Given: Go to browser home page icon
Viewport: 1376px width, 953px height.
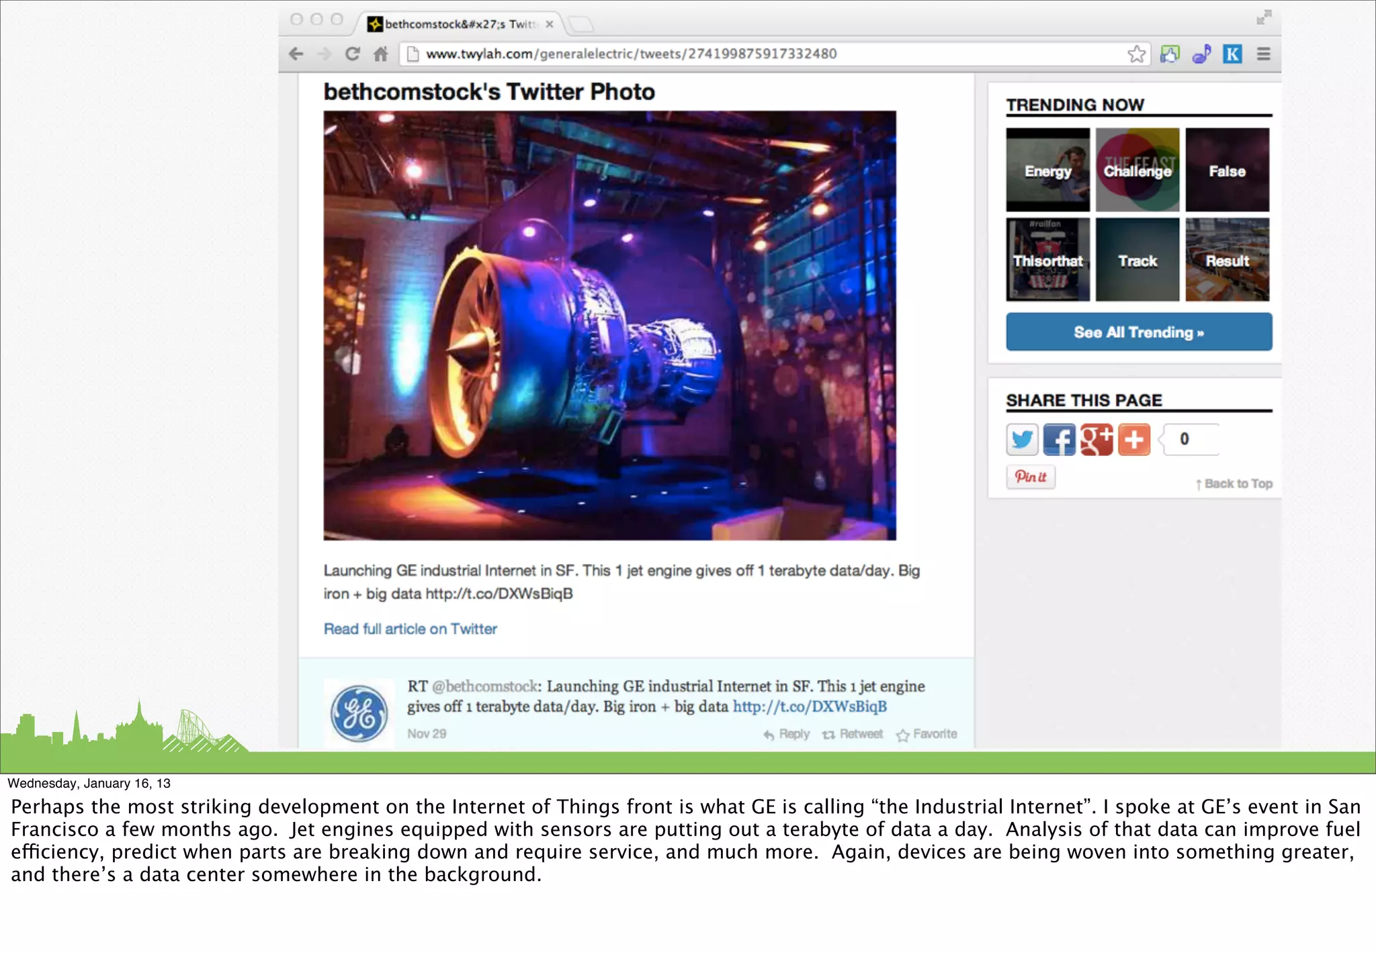Looking at the screenshot, I should (x=381, y=54).
